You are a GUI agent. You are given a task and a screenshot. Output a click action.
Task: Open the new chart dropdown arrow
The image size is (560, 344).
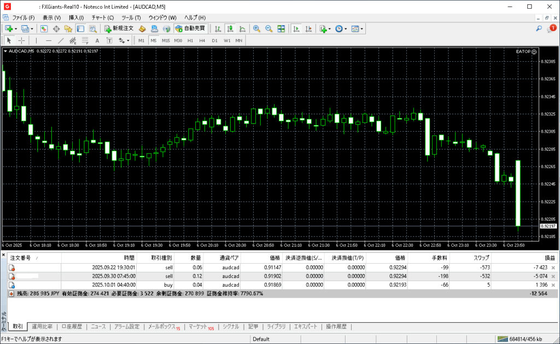pyautogui.click(x=16, y=28)
